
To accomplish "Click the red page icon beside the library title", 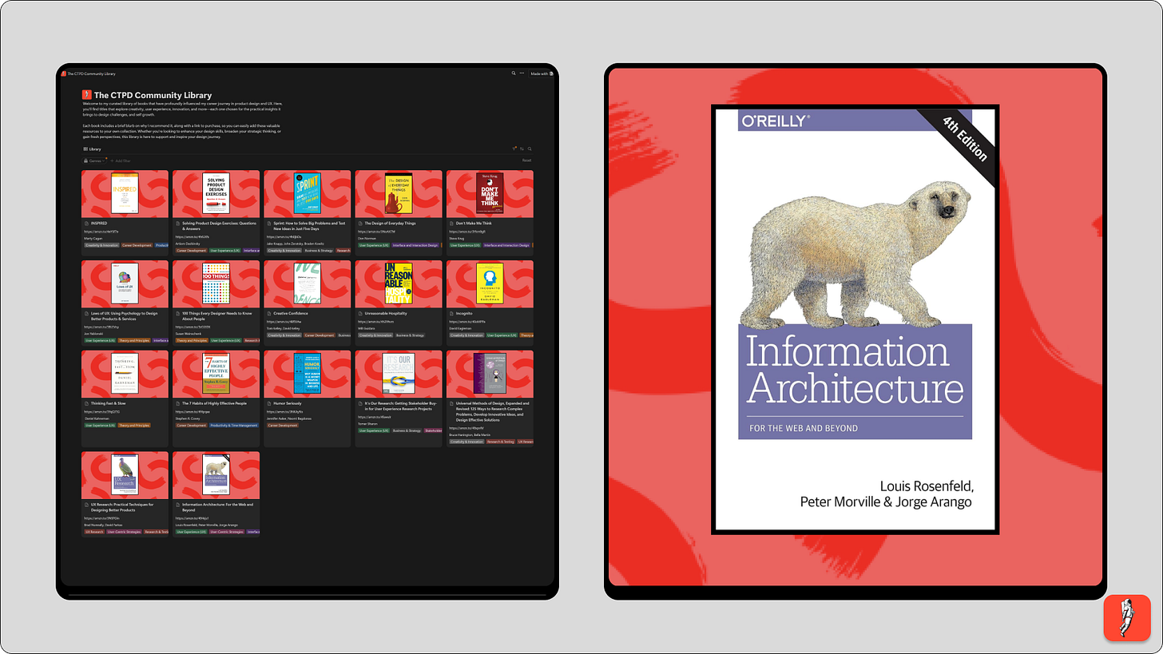I will [87, 95].
